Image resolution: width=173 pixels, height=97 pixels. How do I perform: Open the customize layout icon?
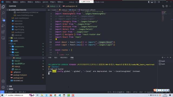pyautogui.click(x=159, y=2)
